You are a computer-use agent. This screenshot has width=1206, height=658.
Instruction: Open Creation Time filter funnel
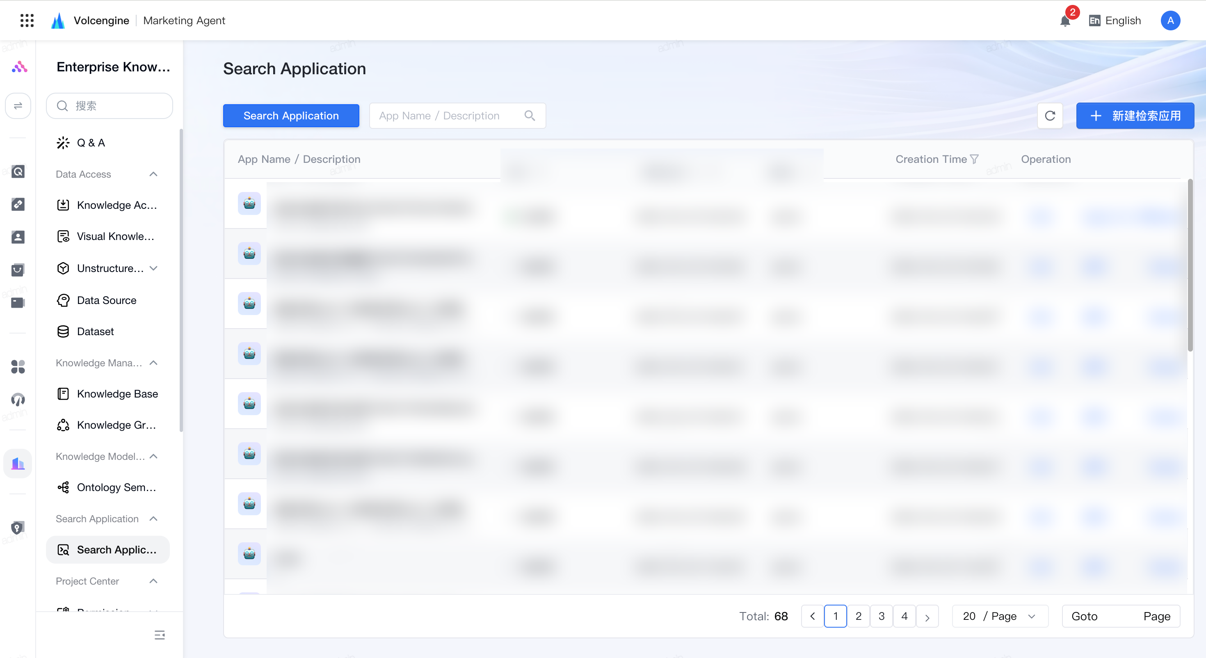tap(974, 159)
